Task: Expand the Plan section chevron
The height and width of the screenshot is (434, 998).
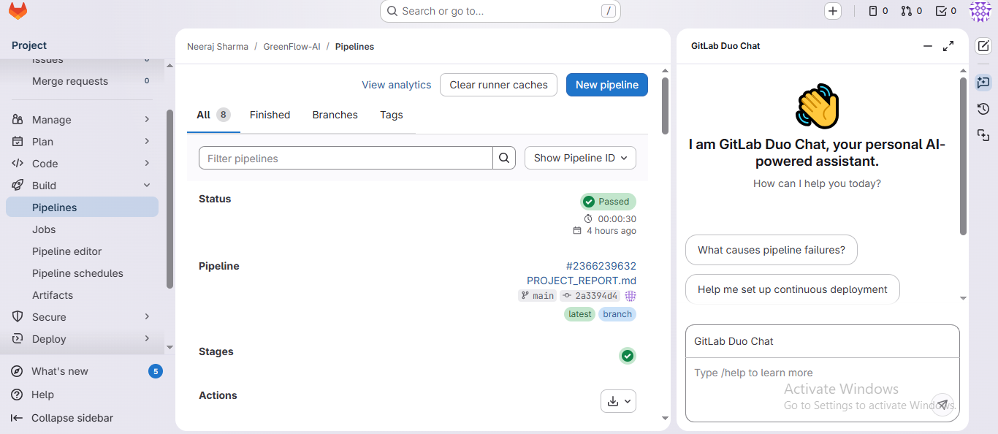Action: point(147,141)
